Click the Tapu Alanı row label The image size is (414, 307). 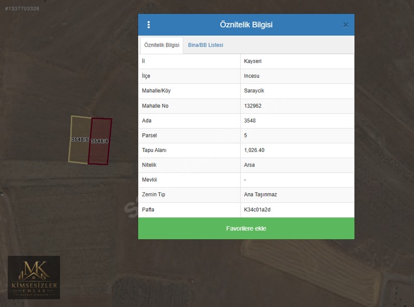pyautogui.click(x=154, y=150)
